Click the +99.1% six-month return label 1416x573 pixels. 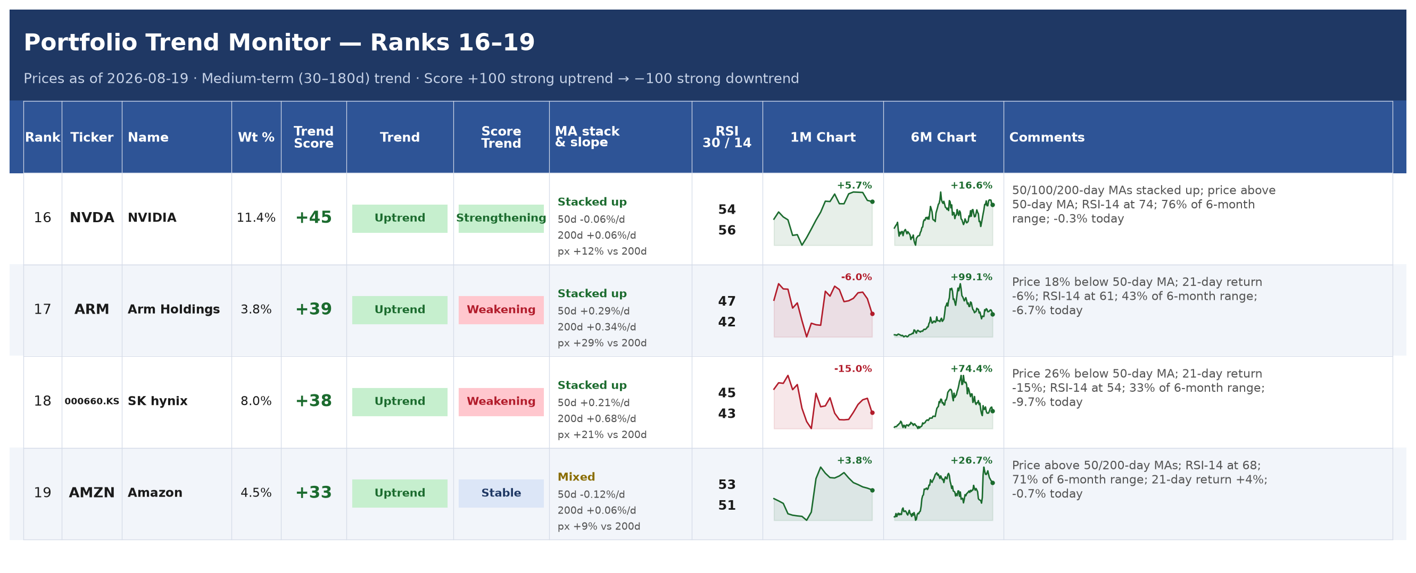[x=971, y=277]
